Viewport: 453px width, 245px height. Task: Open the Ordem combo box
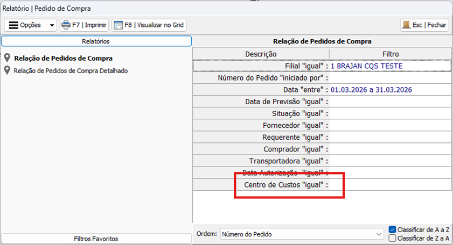coord(301,234)
